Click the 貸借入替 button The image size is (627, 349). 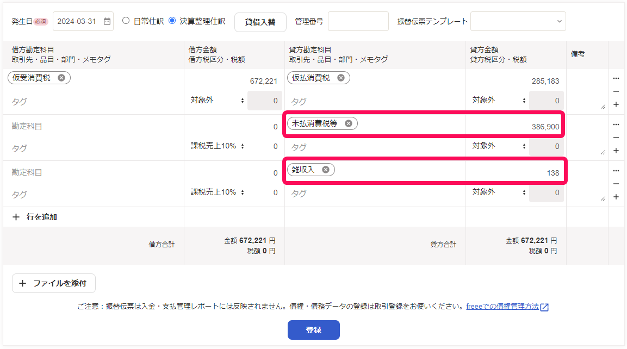pyautogui.click(x=260, y=22)
